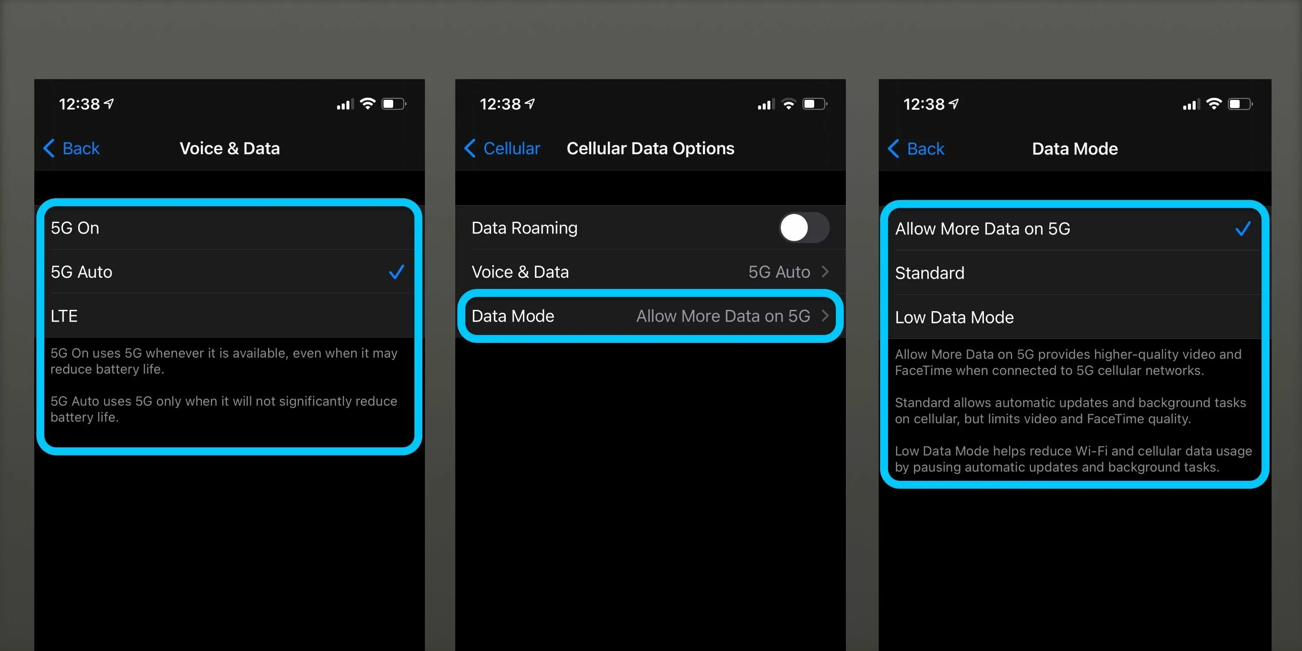
Task: Toggle the Data Roaming switch
Action: pyautogui.click(x=804, y=227)
